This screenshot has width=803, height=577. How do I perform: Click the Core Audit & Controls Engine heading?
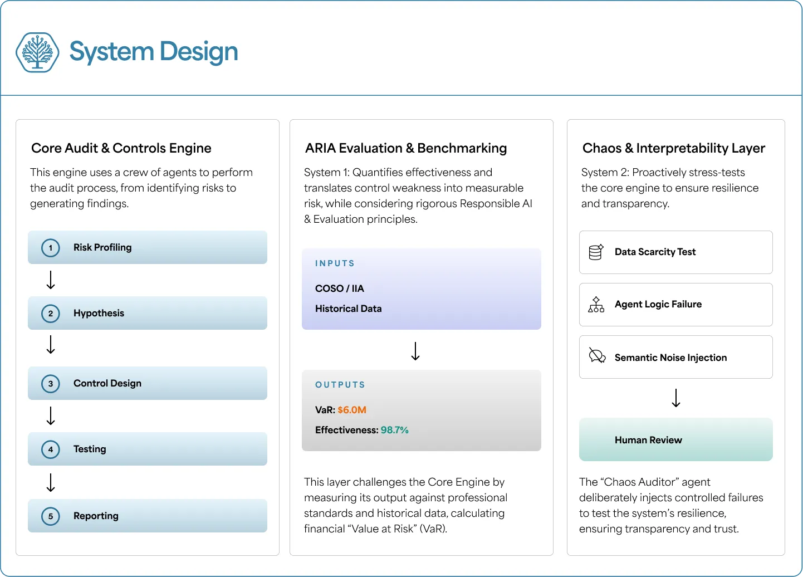tap(121, 148)
